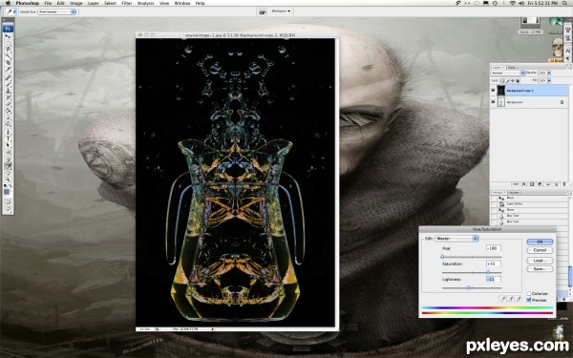Select the Rectangular Marquee tool

[8, 43]
